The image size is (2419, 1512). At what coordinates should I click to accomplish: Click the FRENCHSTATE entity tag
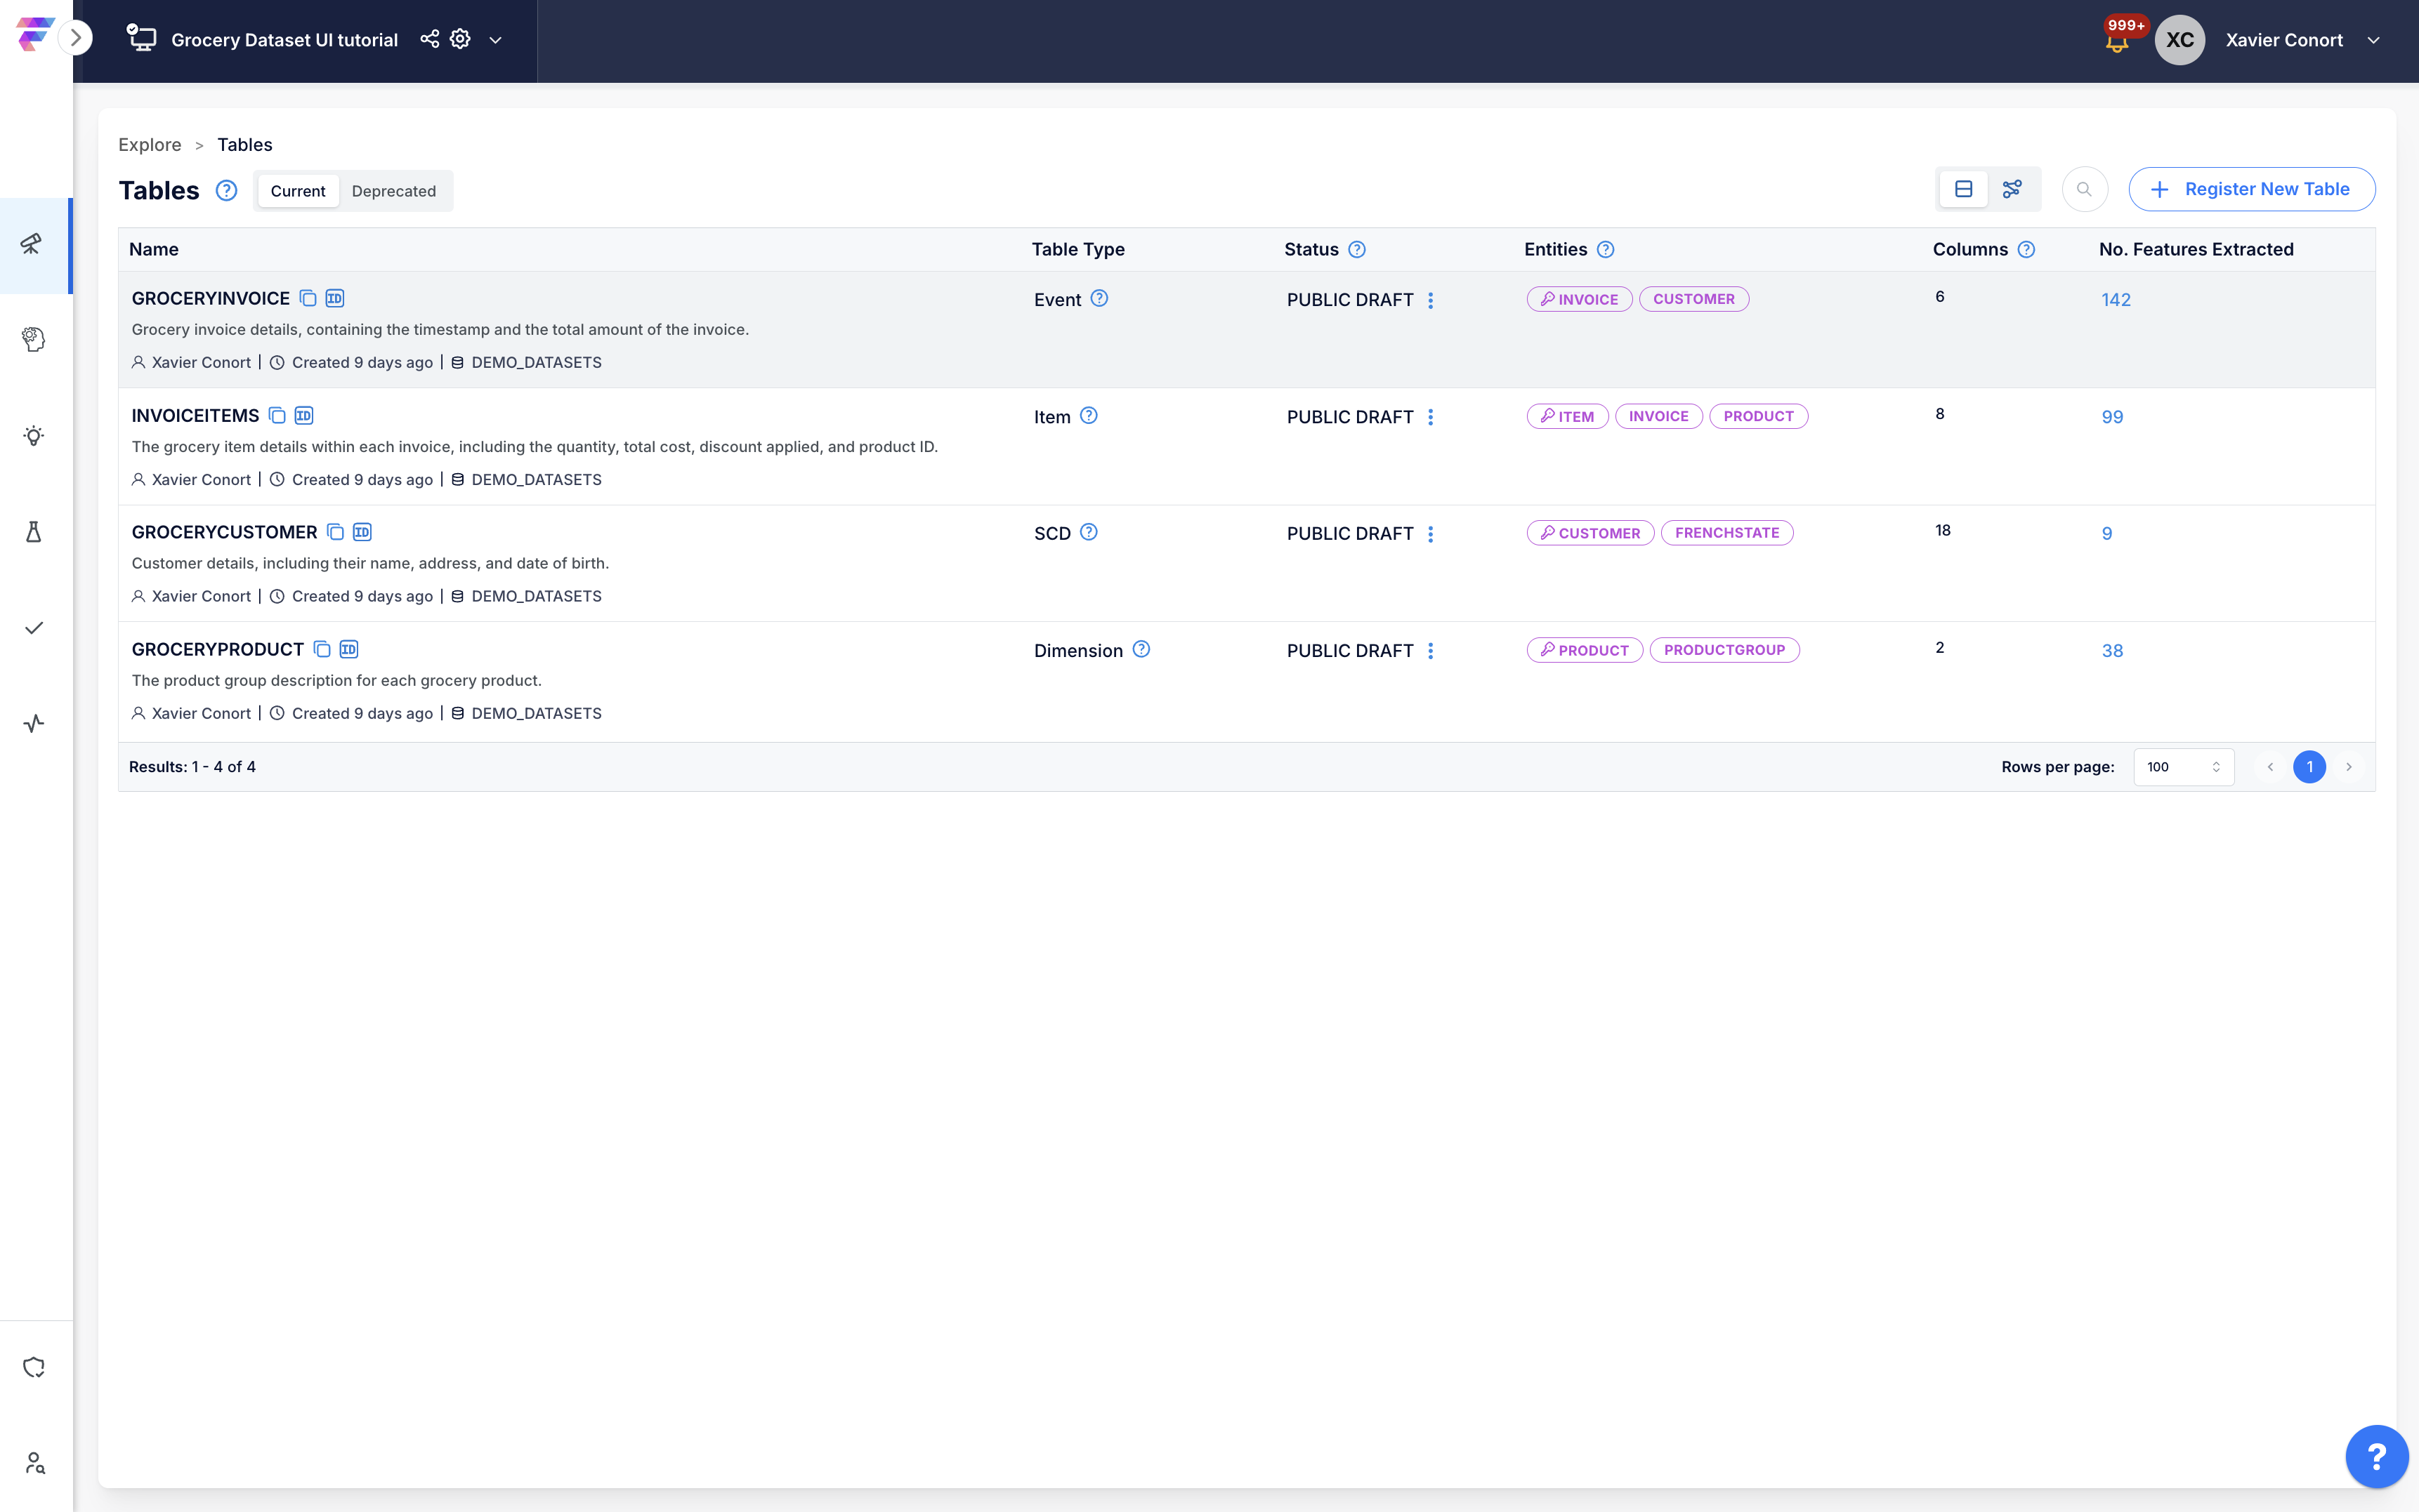(x=1726, y=533)
